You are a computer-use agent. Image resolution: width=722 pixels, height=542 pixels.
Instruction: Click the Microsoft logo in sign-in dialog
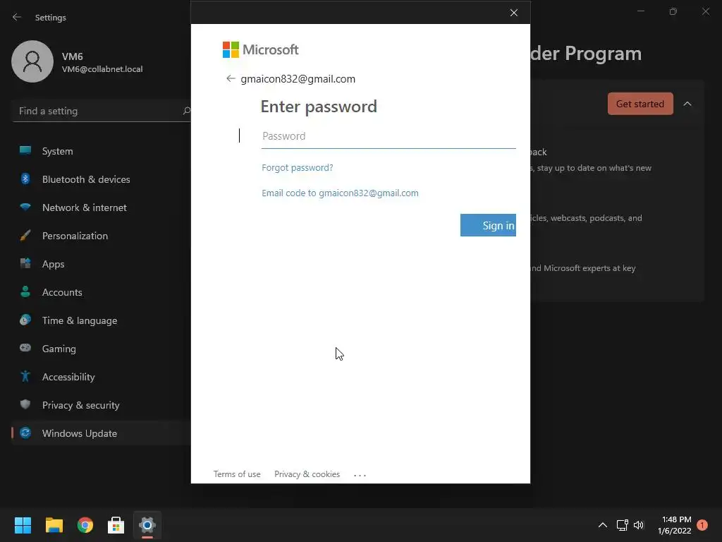click(261, 49)
